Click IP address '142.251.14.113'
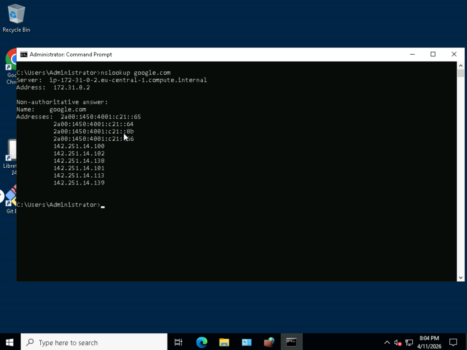The width and height of the screenshot is (467, 350). click(79, 175)
